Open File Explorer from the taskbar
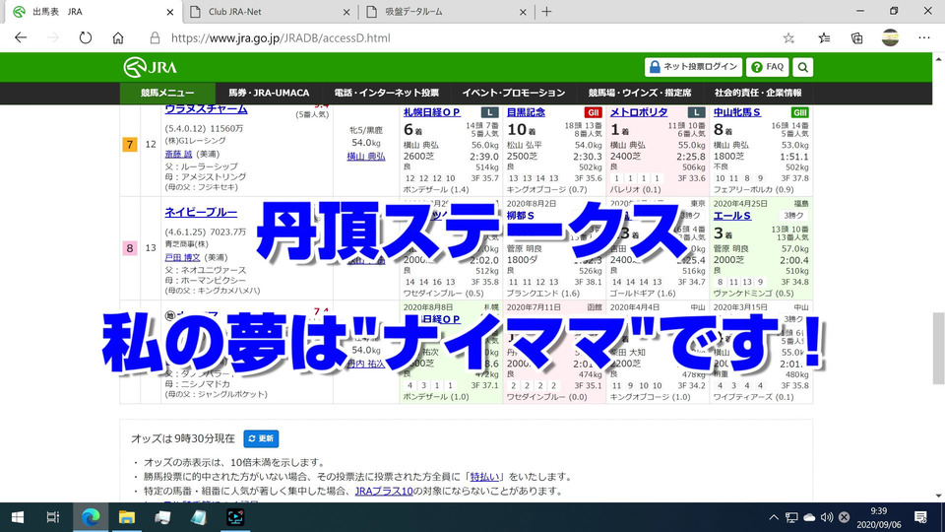 (x=127, y=517)
